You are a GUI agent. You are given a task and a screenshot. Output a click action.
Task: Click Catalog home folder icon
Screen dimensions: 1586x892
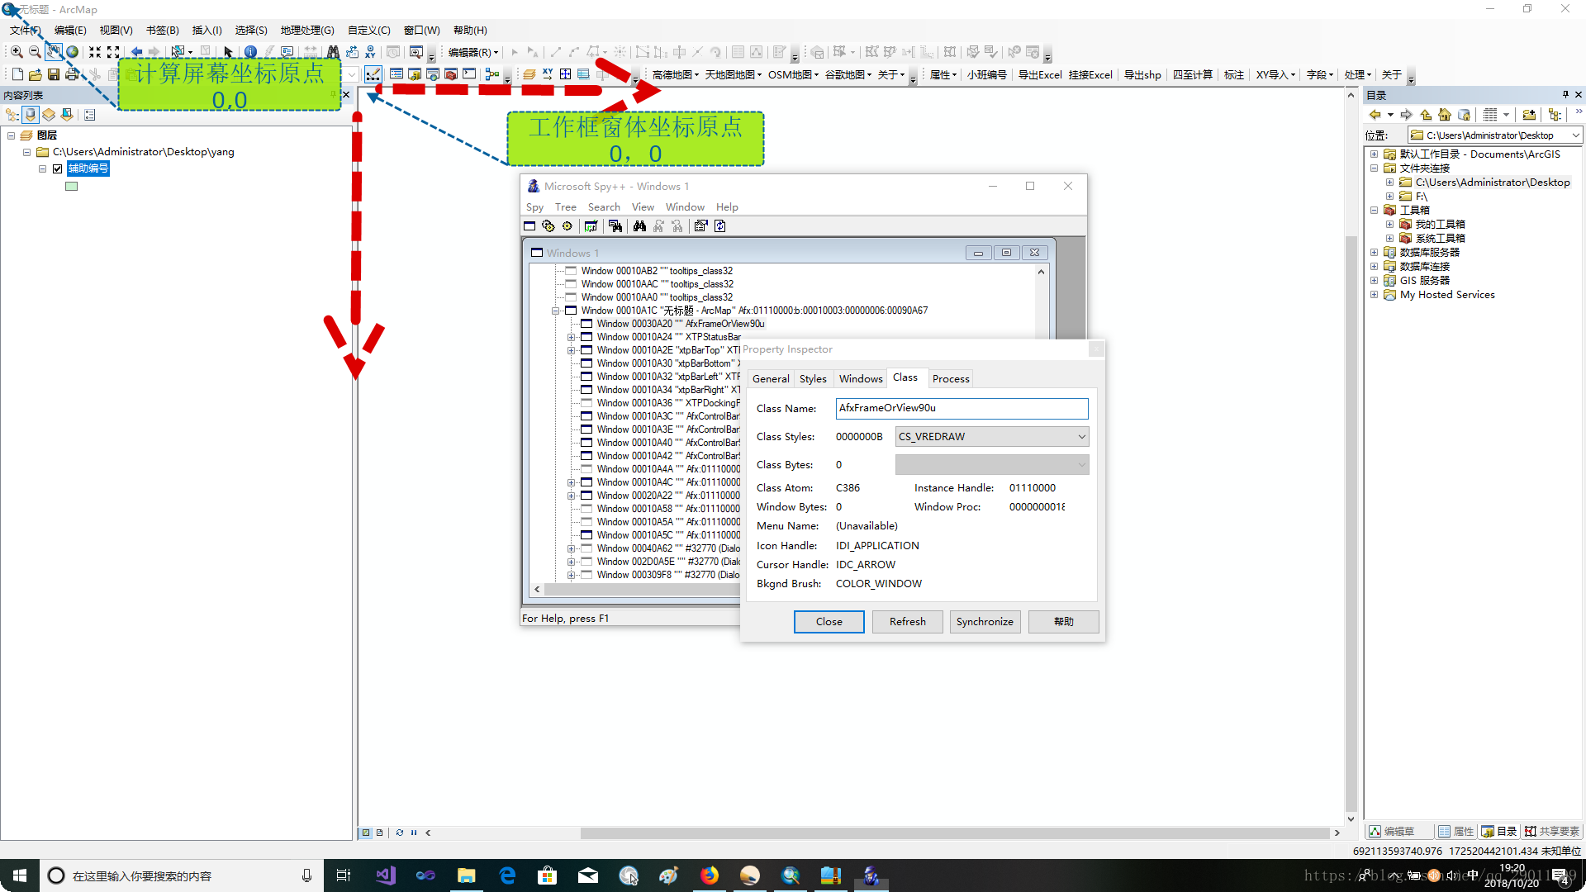[1445, 115]
